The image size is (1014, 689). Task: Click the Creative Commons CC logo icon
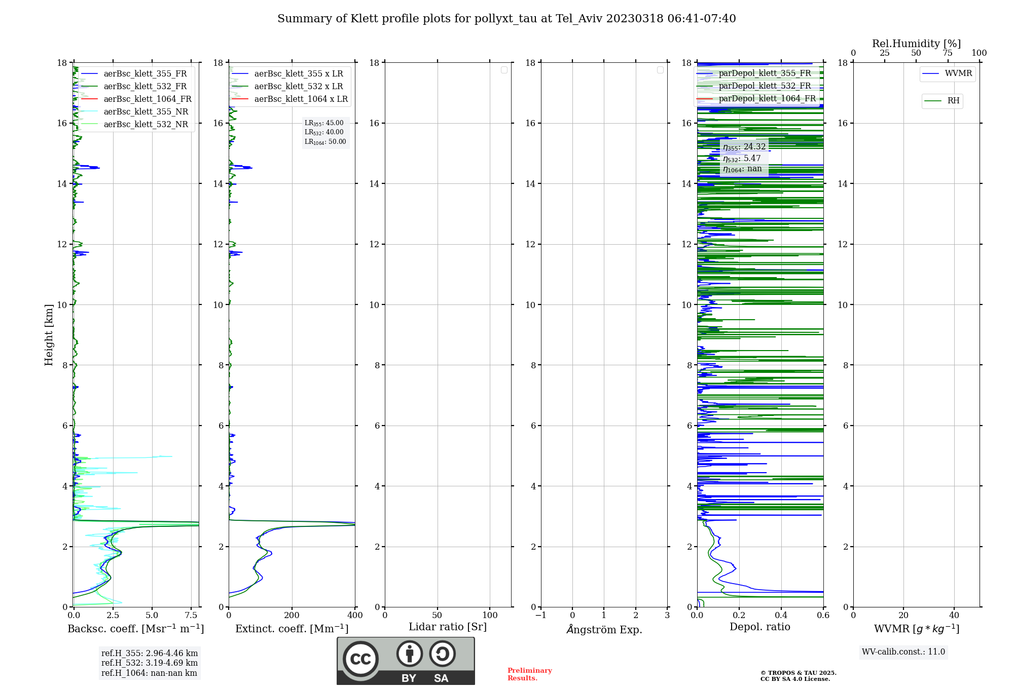pos(360,659)
